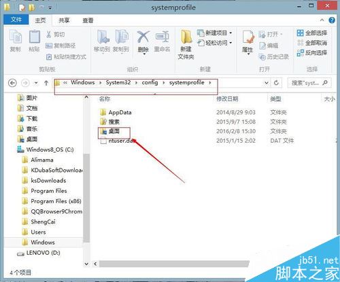Open quick access toolbar customize dropdown

point(50,8)
